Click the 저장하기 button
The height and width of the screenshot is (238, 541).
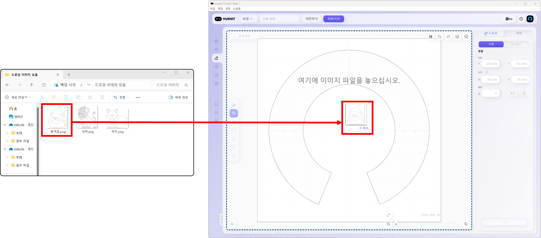(x=312, y=19)
